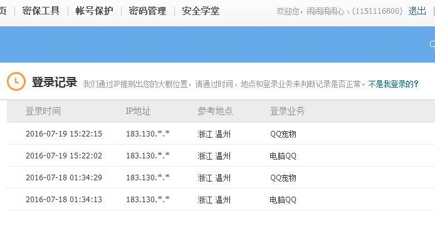Open the 帐号保护 menu item
This screenshot has height=226, width=435.
(94, 11)
